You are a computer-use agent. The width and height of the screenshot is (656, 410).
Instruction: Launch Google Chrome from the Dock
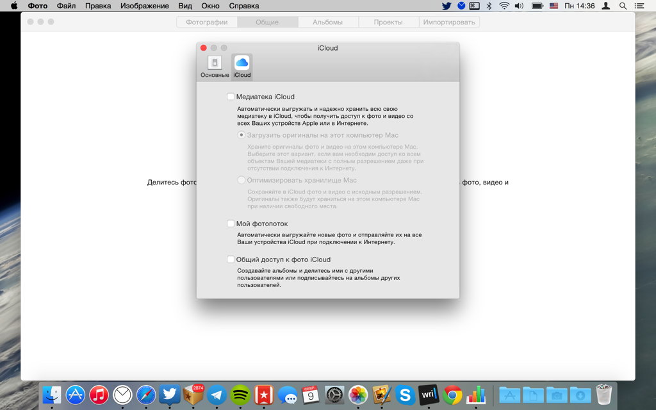(452, 395)
